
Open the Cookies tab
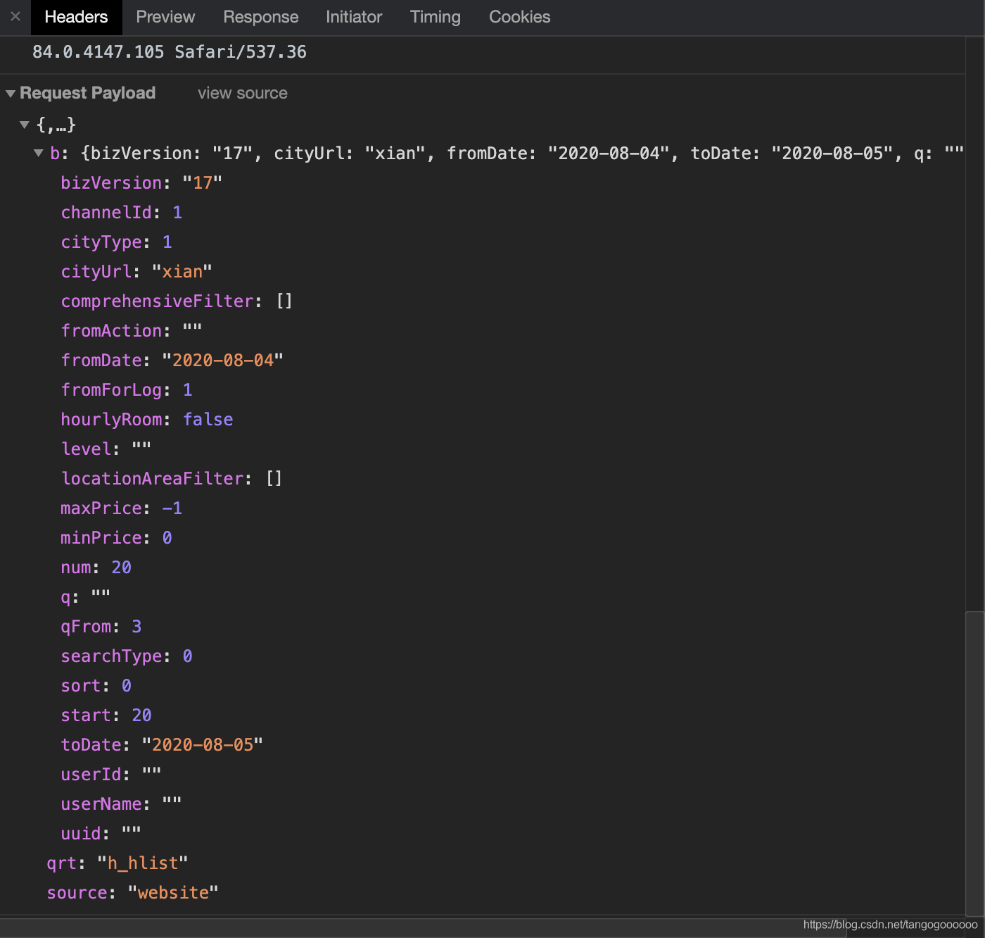click(x=520, y=17)
